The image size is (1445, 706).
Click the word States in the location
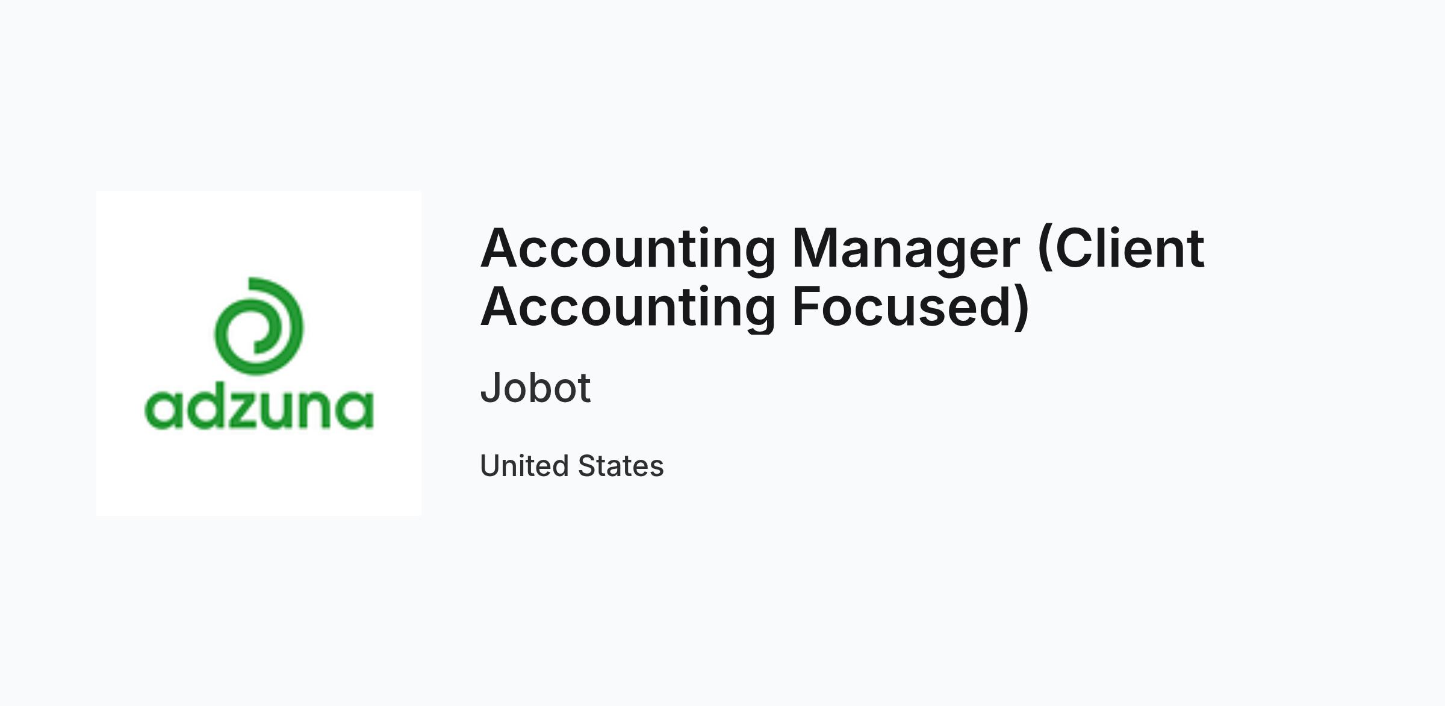(621, 466)
